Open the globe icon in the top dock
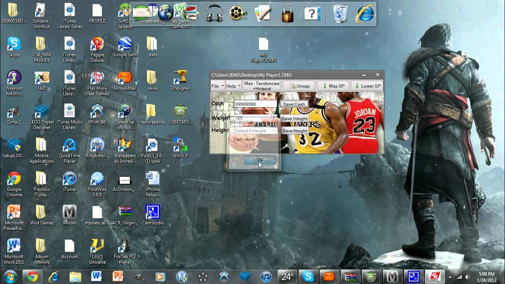Screen dimensions: 505x284 click(x=166, y=12)
